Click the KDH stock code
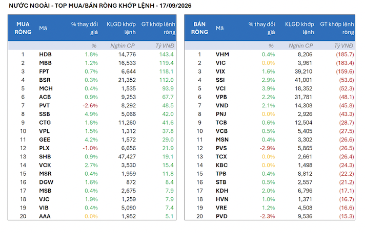Viewport: 365px width, 233px height. click(222, 191)
